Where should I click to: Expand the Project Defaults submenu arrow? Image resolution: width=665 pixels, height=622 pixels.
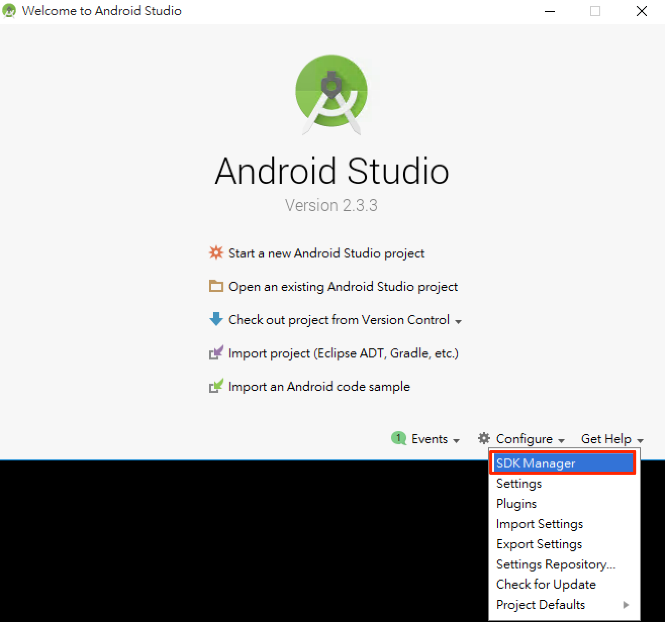coord(626,604)
